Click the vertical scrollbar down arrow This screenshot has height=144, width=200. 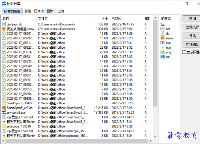pos(155,136)
